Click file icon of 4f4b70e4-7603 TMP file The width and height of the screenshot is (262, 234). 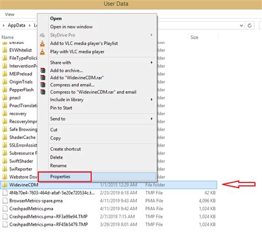(x=5, y=193)
